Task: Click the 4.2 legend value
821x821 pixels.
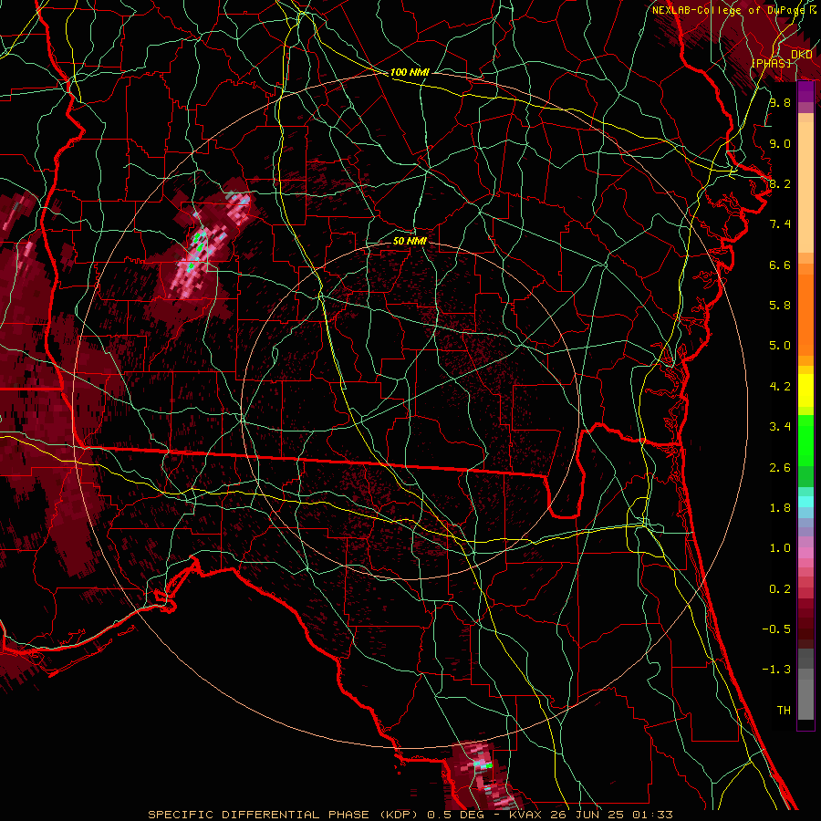Action: 780,387
